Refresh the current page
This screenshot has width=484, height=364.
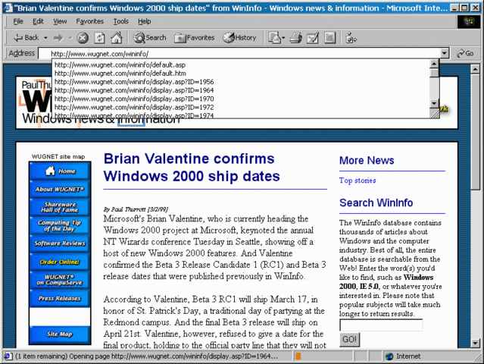point(99,38)
